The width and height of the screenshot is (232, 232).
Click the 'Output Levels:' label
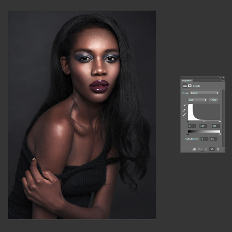point(192,139)
